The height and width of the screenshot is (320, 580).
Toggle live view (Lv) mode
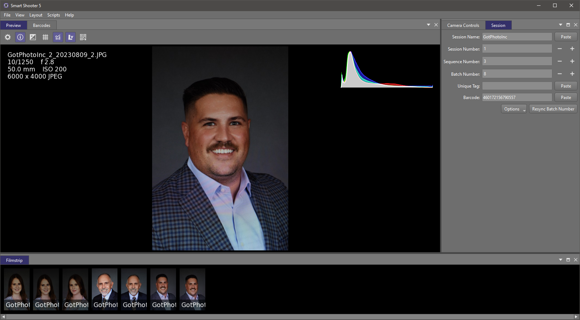[x=70, y=37]
